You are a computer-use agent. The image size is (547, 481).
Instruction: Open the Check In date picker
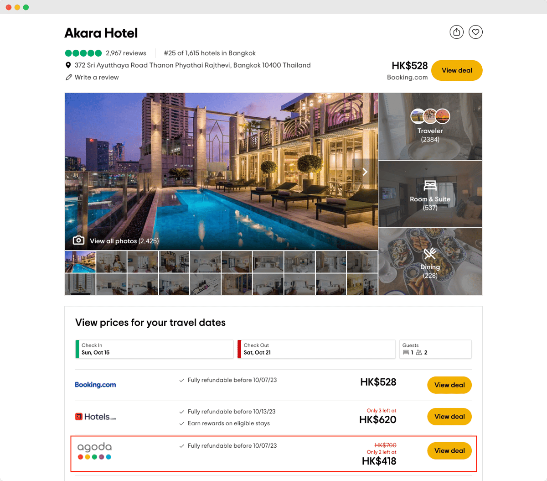155,349
